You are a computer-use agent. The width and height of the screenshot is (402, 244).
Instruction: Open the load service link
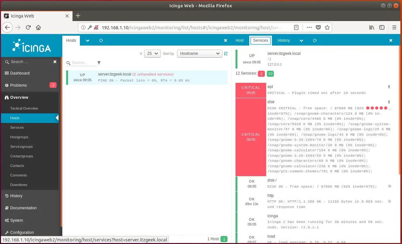tap(271, 236)
